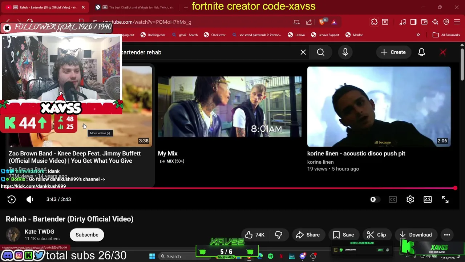Open the Windows Start button
Viewport: 465px width, 262px height.
[x=152, y=257]
